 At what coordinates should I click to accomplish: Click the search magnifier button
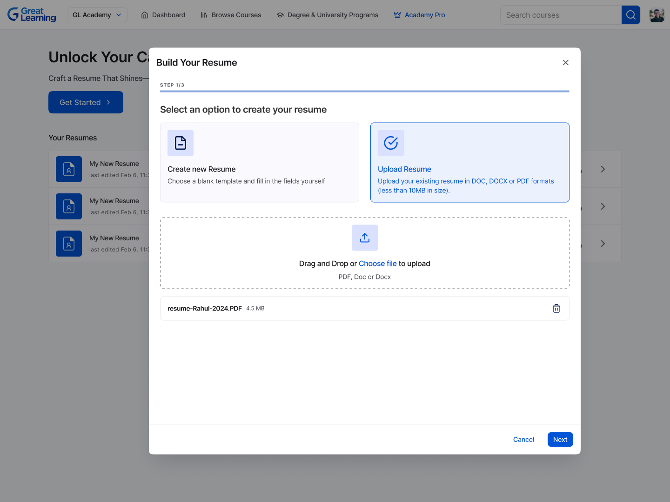[630, 15]
